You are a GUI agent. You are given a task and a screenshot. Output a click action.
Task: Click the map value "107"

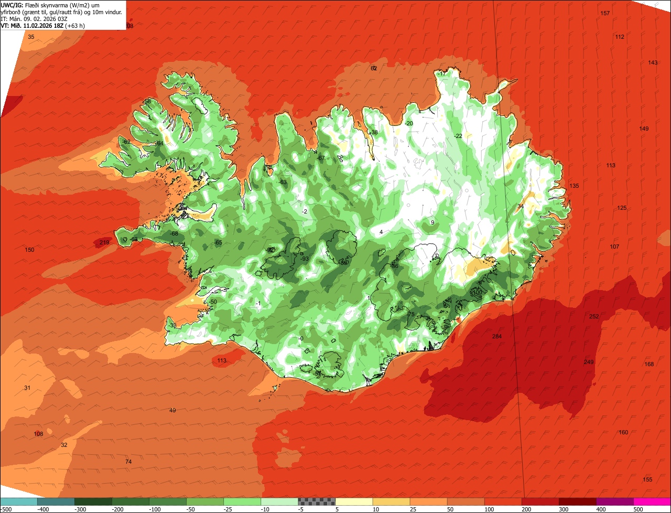pos(614,247)
